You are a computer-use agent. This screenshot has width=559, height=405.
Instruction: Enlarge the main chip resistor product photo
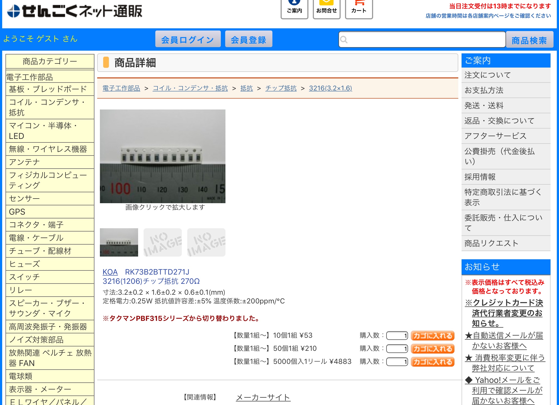click(163, 156)
